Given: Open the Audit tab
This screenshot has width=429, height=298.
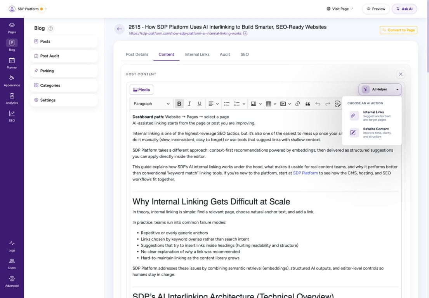Looking at the screenshot, I should point(225,54).
